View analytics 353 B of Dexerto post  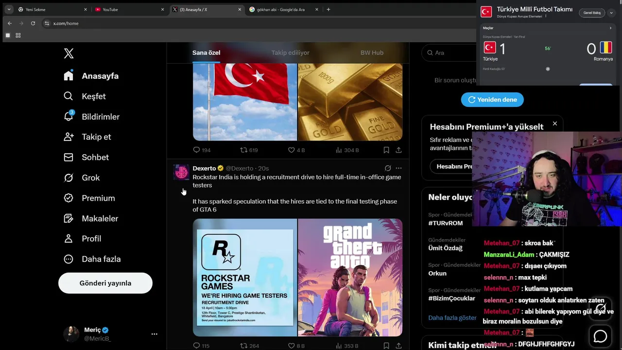(347, 346)
